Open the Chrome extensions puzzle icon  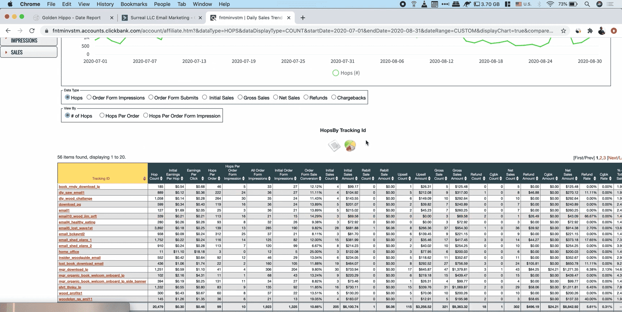click(x=590, y=31)
